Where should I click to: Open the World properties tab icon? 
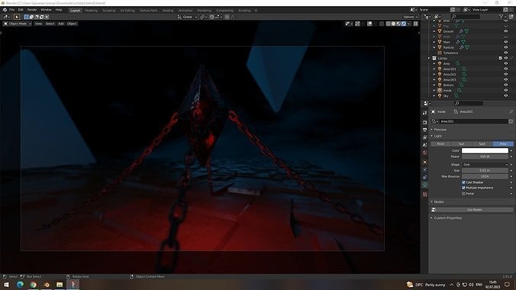[x=425, y=153]
